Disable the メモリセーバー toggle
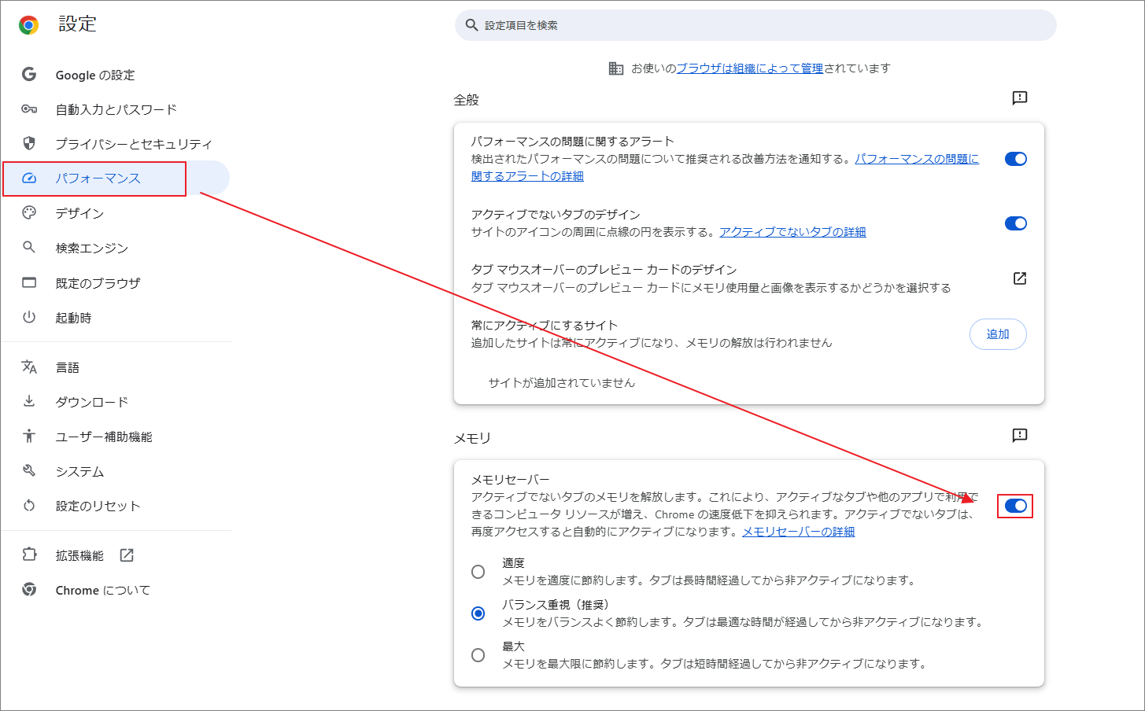Screen dimensions: 1145x711 coord(1015,506)
